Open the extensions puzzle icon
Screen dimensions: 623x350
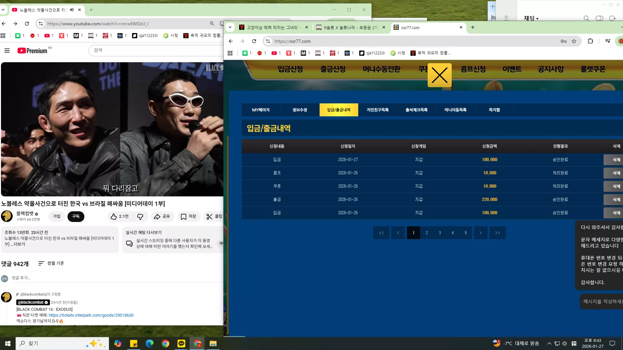590,41
